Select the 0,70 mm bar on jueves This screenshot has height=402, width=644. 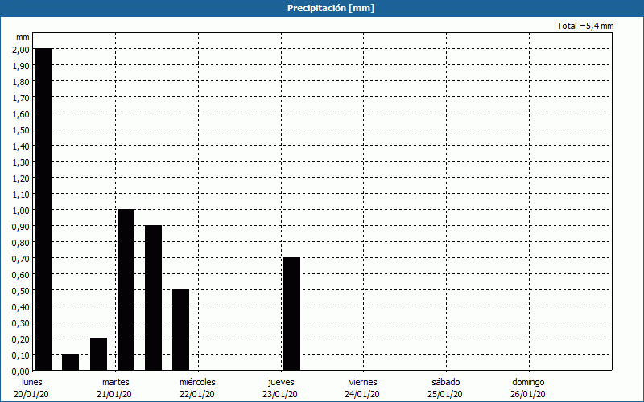(291, 314)
